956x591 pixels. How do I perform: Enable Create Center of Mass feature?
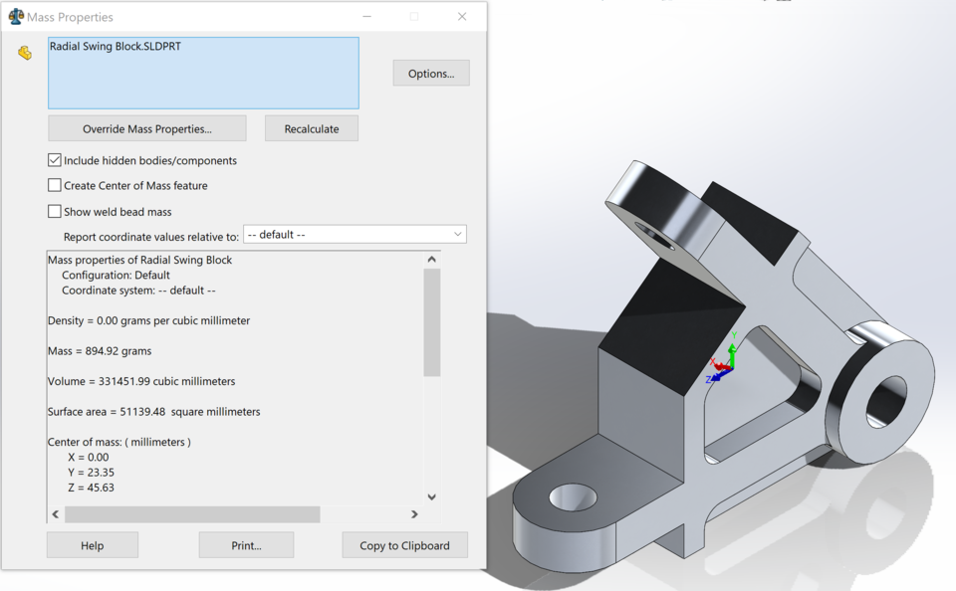55,185
